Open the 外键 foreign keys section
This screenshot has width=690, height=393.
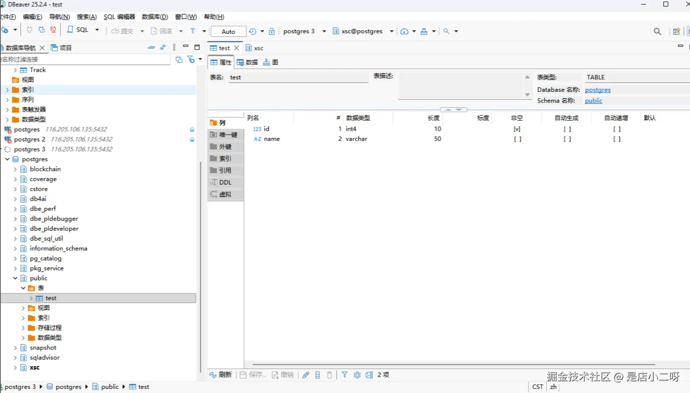pyautogui.click(x=225, y=147)
